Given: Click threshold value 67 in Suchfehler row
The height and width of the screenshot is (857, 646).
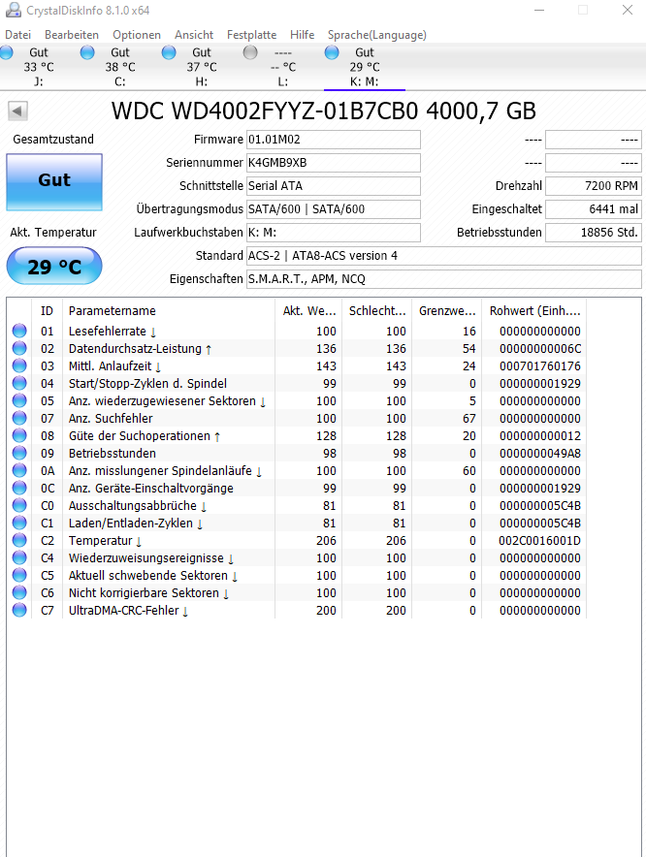Looking at the screenshot, I should point(468,419).
